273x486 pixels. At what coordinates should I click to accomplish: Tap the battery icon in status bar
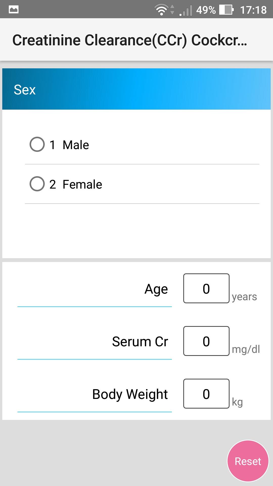tap(226, 10)
